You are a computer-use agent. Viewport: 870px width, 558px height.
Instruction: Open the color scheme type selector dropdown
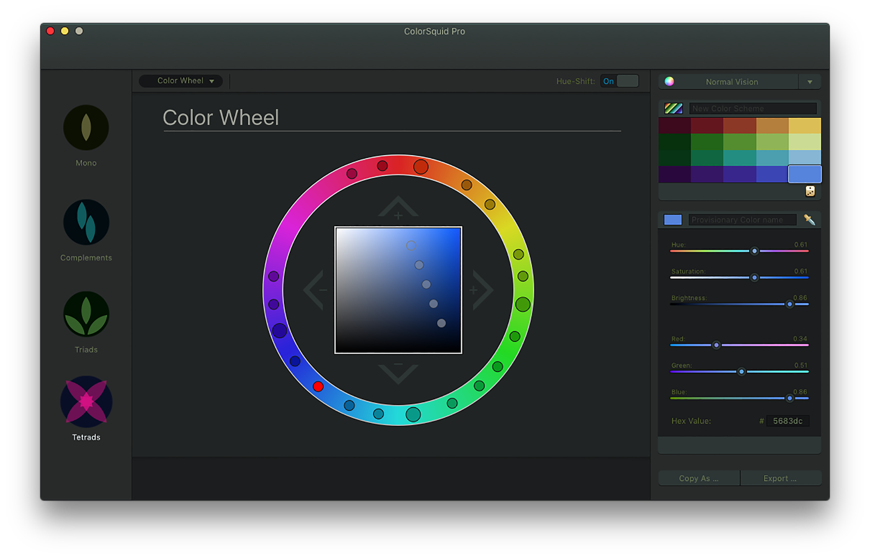tap(184, 80)
